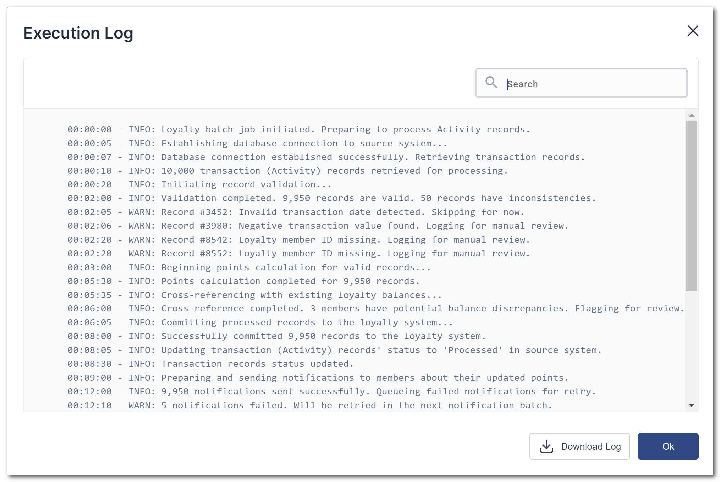The height and width of the screenshot is (482, 720).
Task: Click the log's vertical scrollbar thumb
Action: (x=691, y=206)
